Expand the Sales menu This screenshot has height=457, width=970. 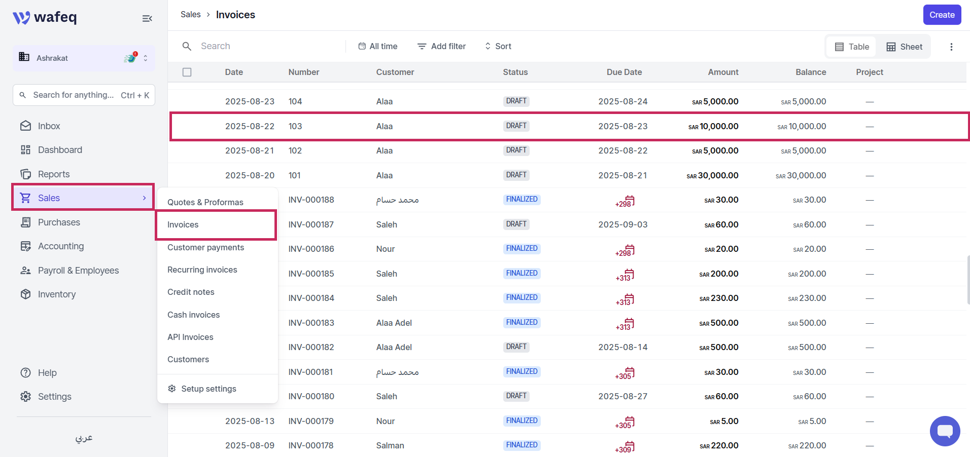pyautogui.click(x=83, y=198)
